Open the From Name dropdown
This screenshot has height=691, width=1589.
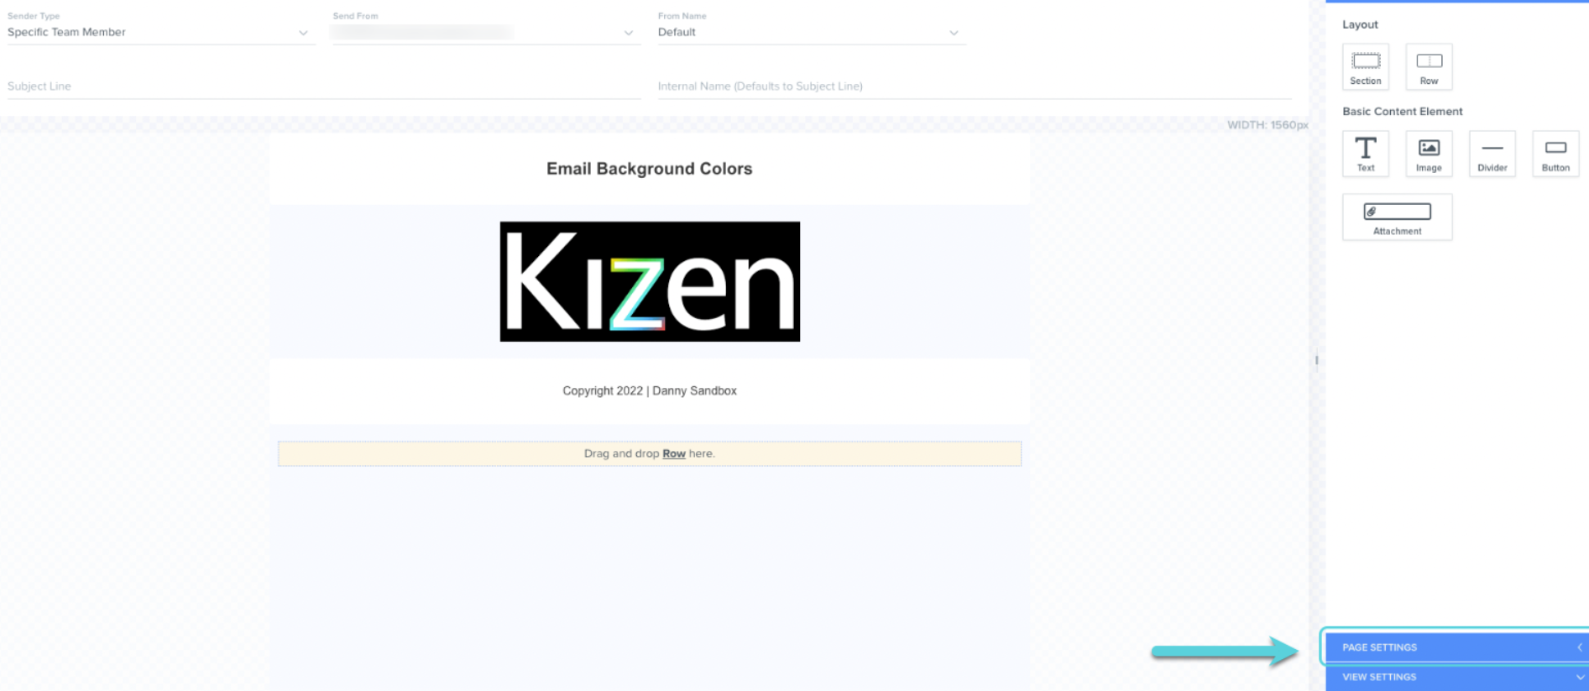pos(812,33)
